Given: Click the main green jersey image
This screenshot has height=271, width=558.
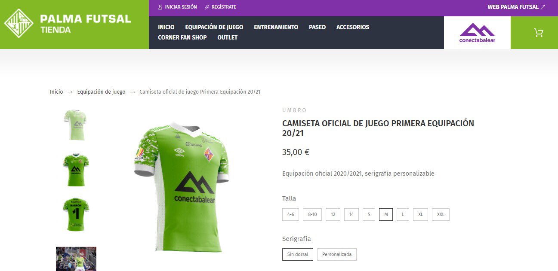Looking at the screenshot, I should (x=182, y=185).
